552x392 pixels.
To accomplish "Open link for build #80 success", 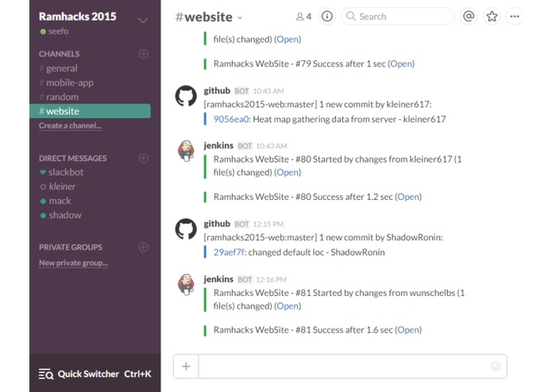I will [408, 197].
